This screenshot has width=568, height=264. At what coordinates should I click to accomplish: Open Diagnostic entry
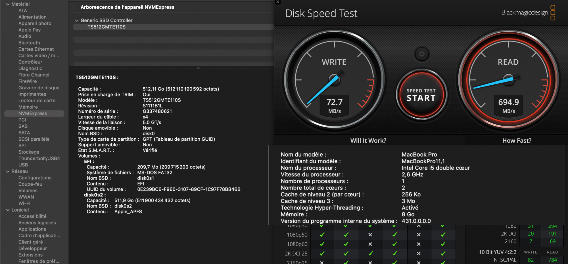[30, 68]
